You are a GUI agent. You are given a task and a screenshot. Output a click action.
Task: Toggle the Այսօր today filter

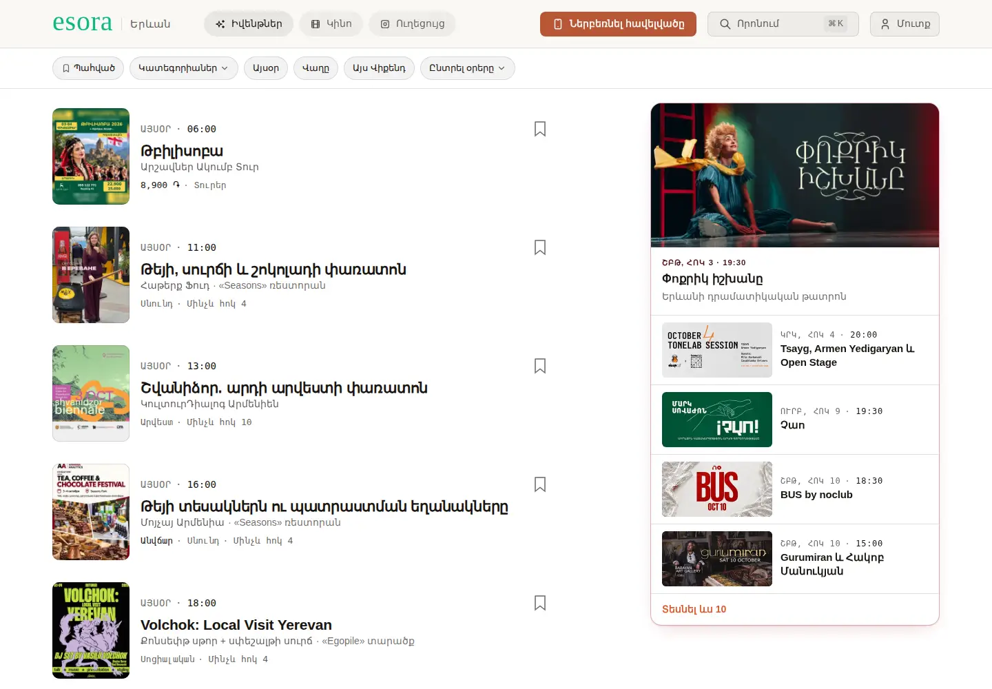(266, 68)
